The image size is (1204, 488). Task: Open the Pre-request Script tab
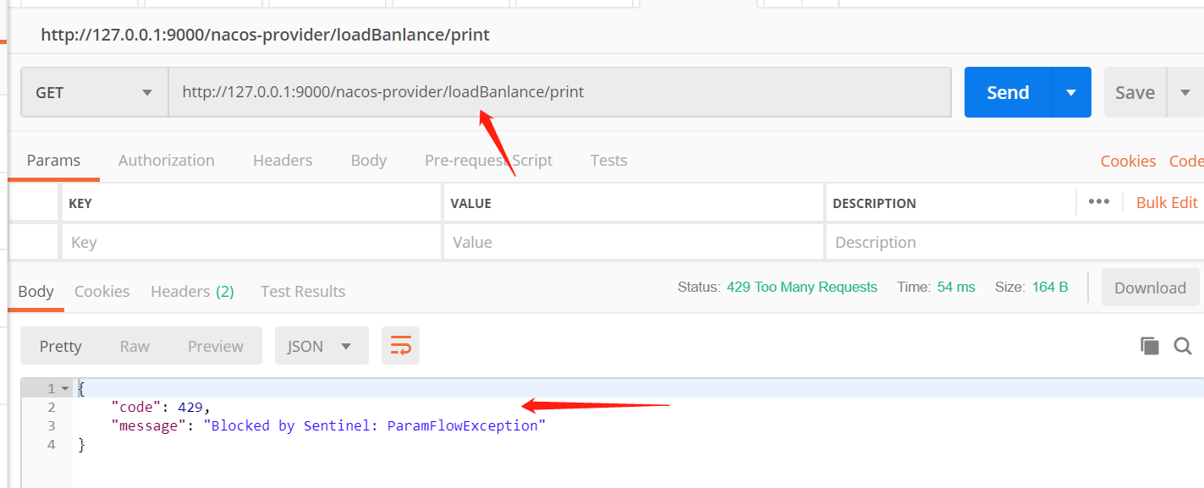click(x=489, y=160)
